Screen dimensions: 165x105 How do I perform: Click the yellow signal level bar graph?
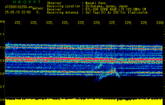84,102
